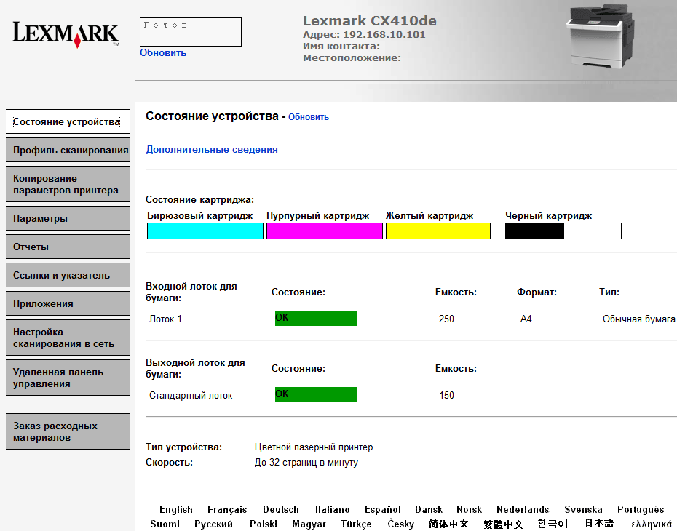
Task: Click the address 192.168.10.101 text
Action: 384,34
